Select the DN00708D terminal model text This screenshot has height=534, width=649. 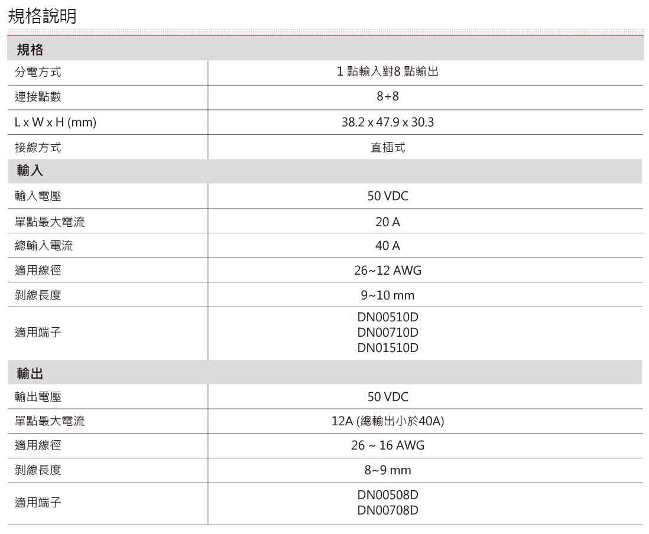[390, 510]
